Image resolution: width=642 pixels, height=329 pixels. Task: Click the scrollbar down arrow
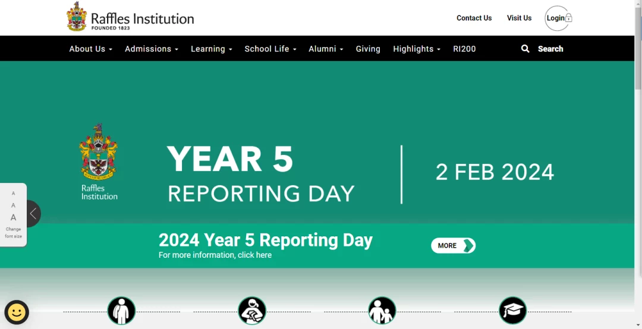(638, 325)
